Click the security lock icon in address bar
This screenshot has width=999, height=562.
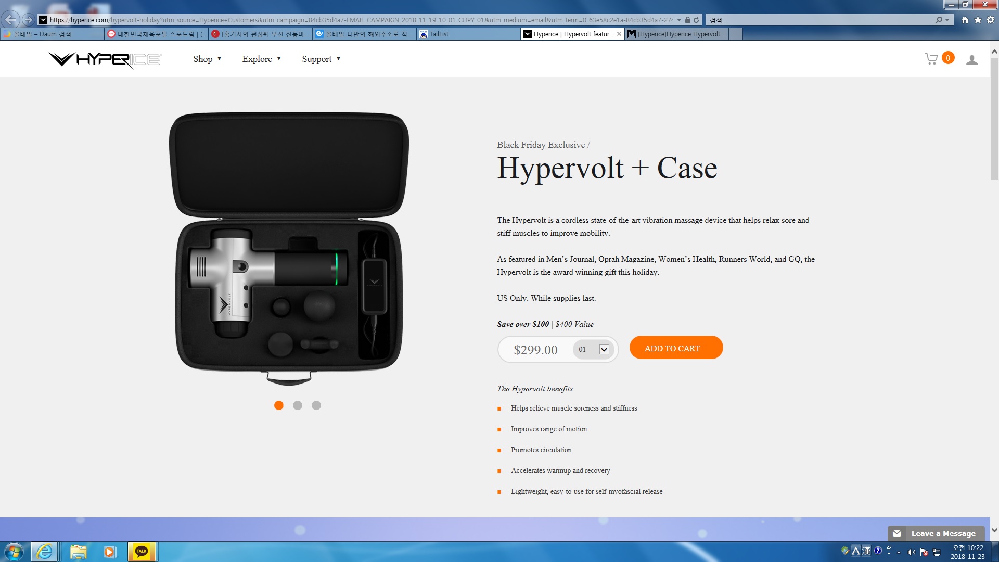coord(687,20)
